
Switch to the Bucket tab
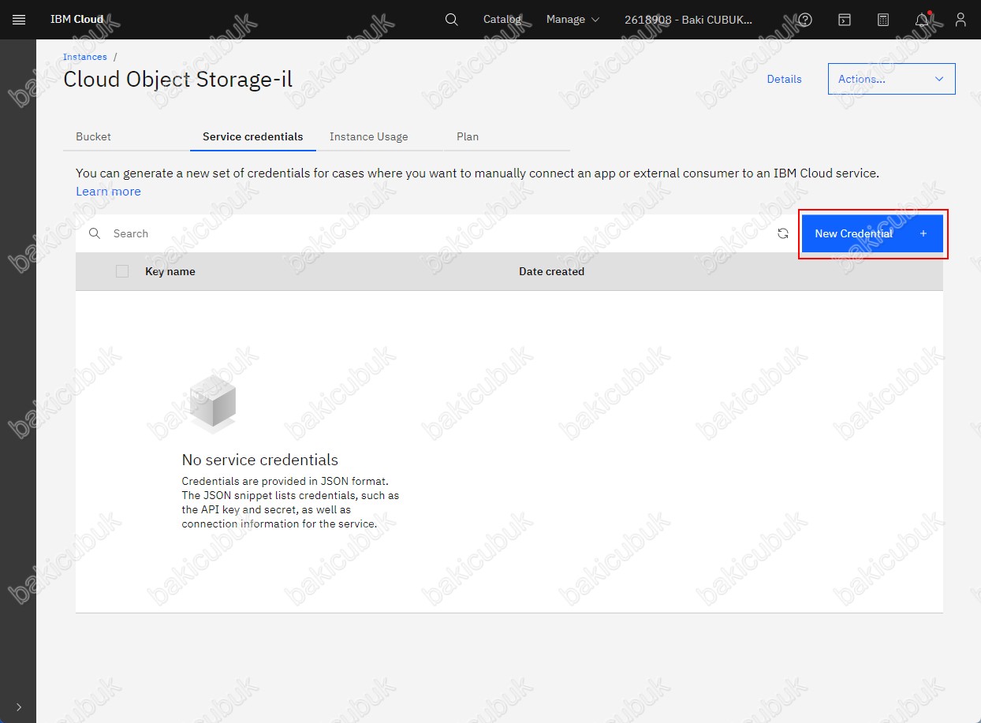pos(126,136)
